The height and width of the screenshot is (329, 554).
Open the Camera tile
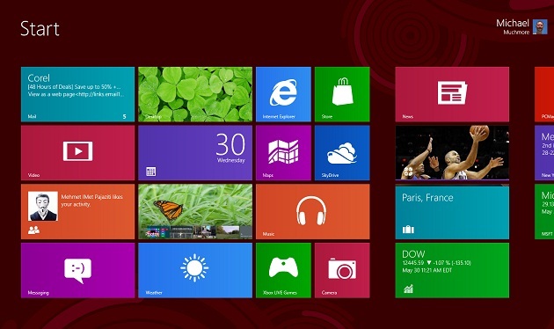342,270
